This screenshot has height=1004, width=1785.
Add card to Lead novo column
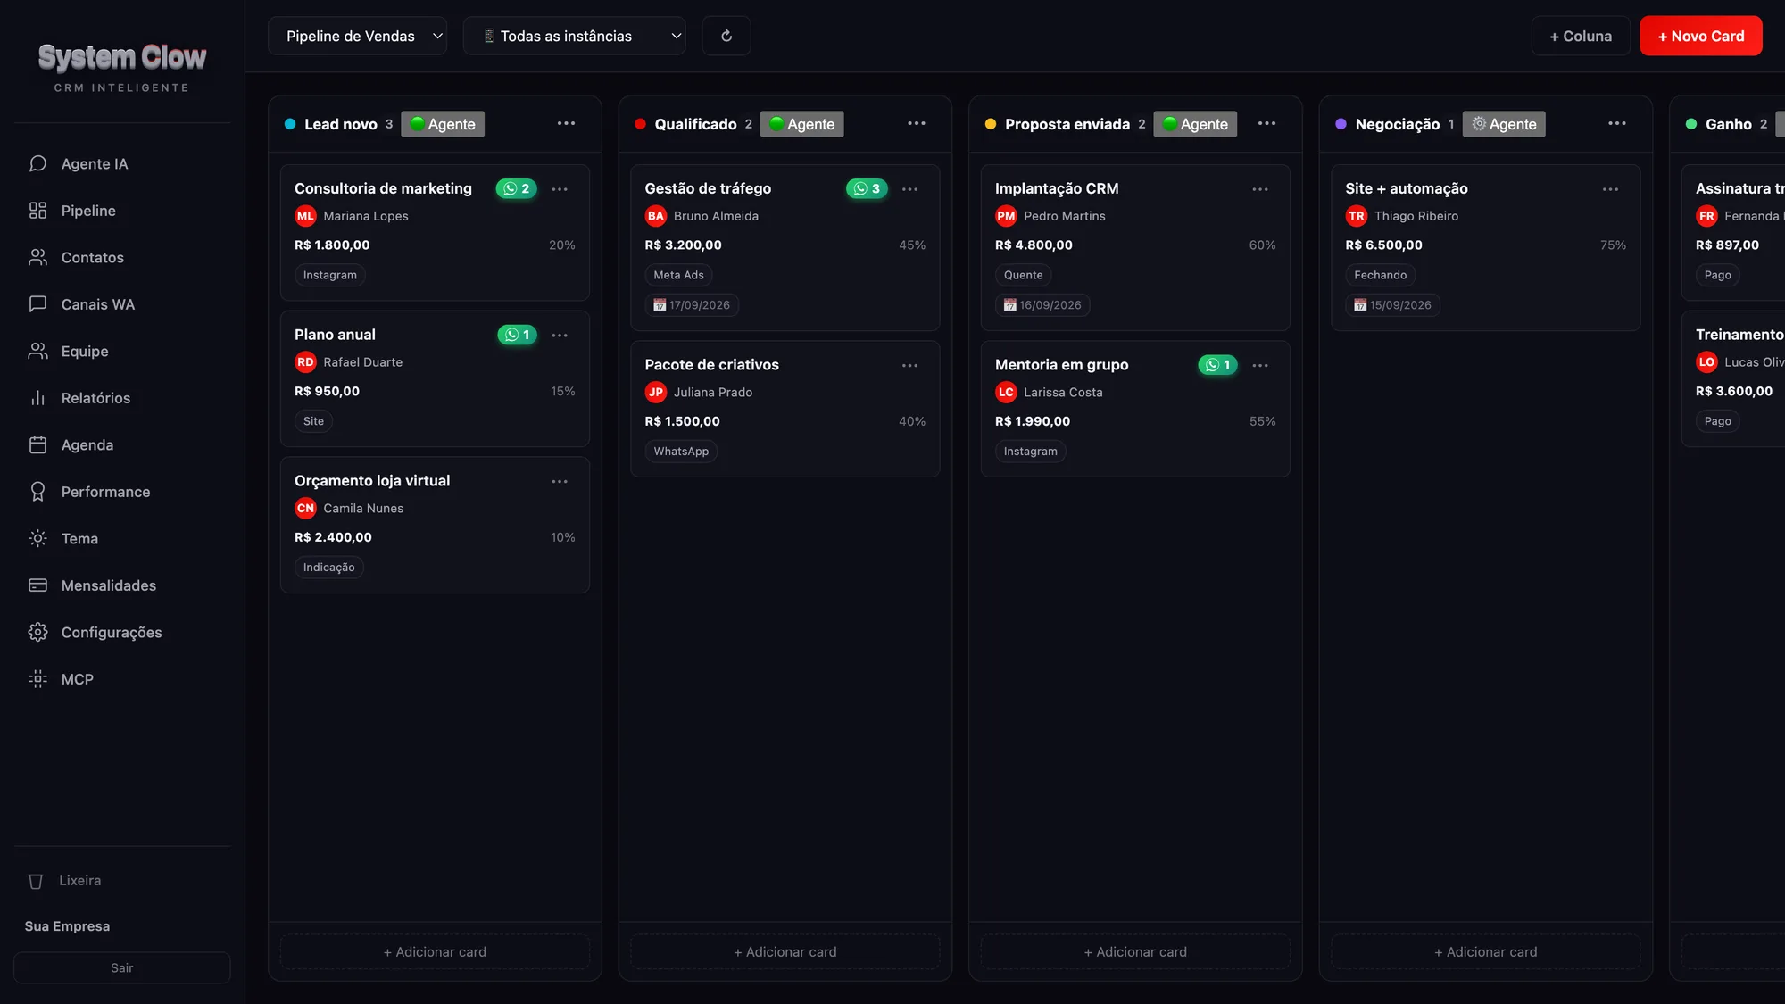[435, 952]
